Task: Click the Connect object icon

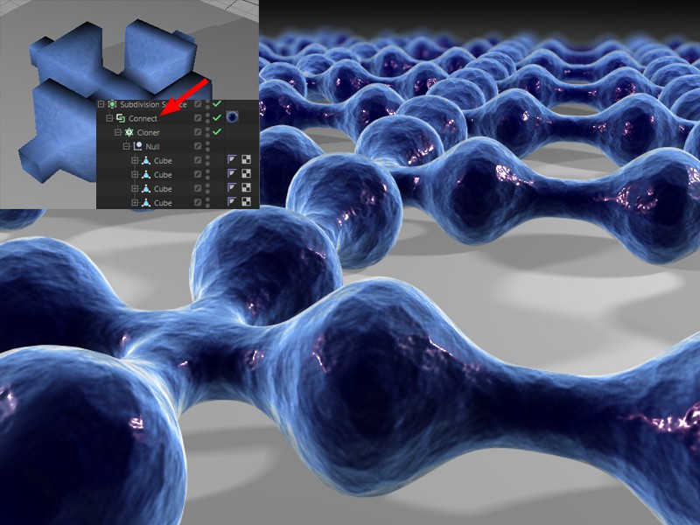Action: click(121, 118)
